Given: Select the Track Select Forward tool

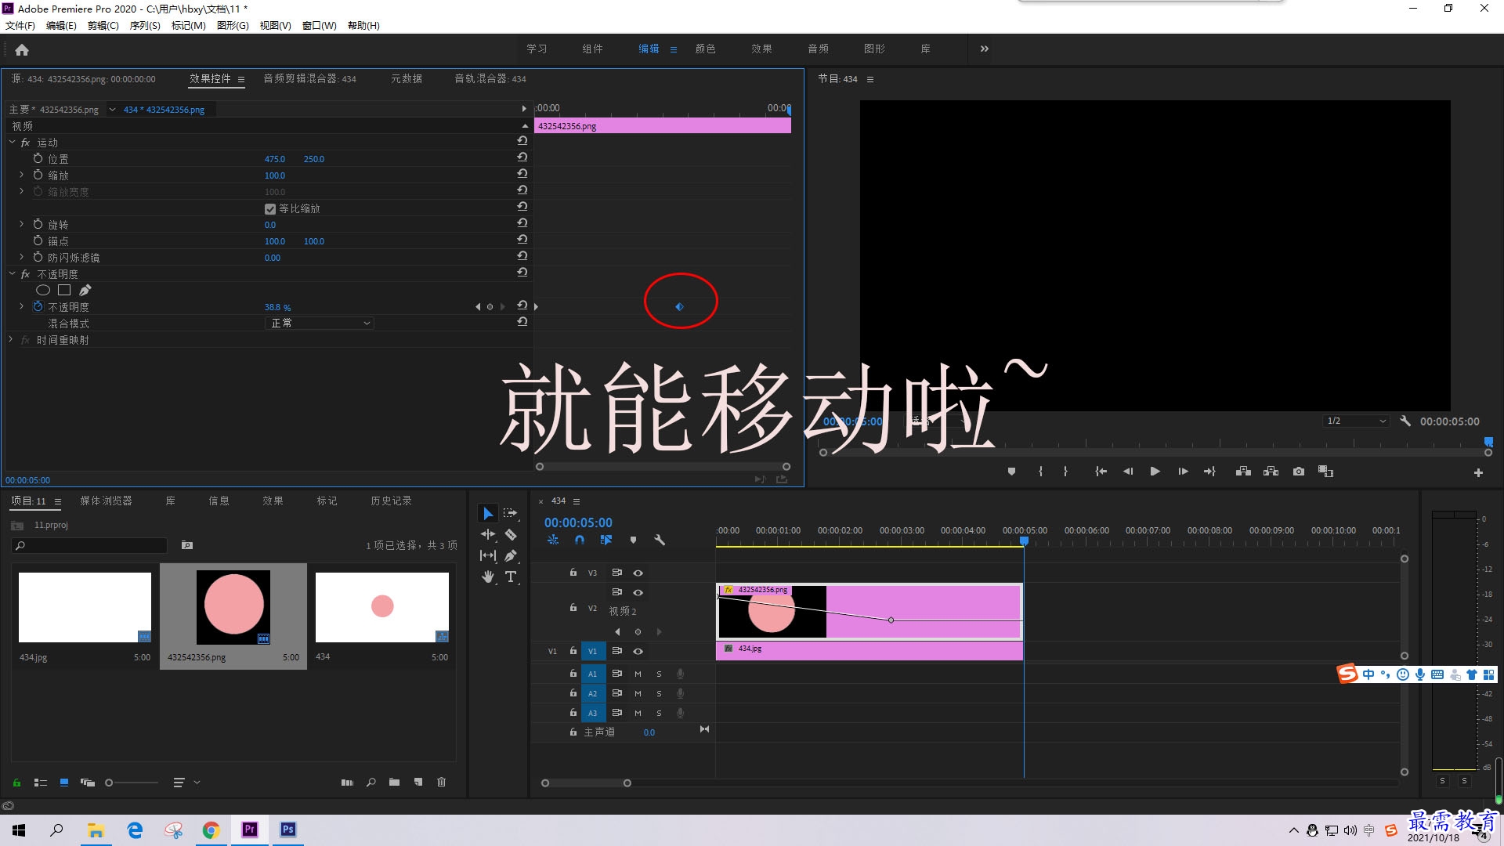Looking at the screenshot, I should [511, 513].
